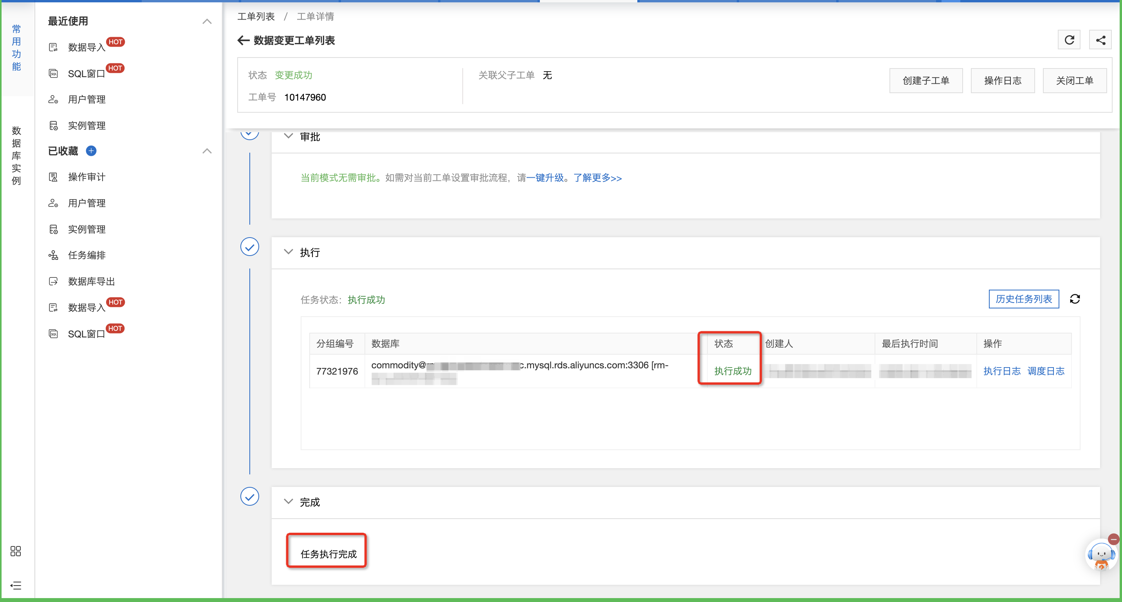Screen dimensions: 1122x602
Task: Click the 创建子工单 button
Action: (925, 81)
